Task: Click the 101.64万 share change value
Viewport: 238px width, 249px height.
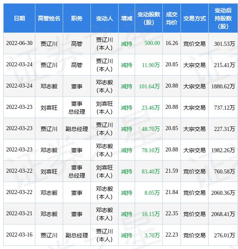Action: click(149, 86)
